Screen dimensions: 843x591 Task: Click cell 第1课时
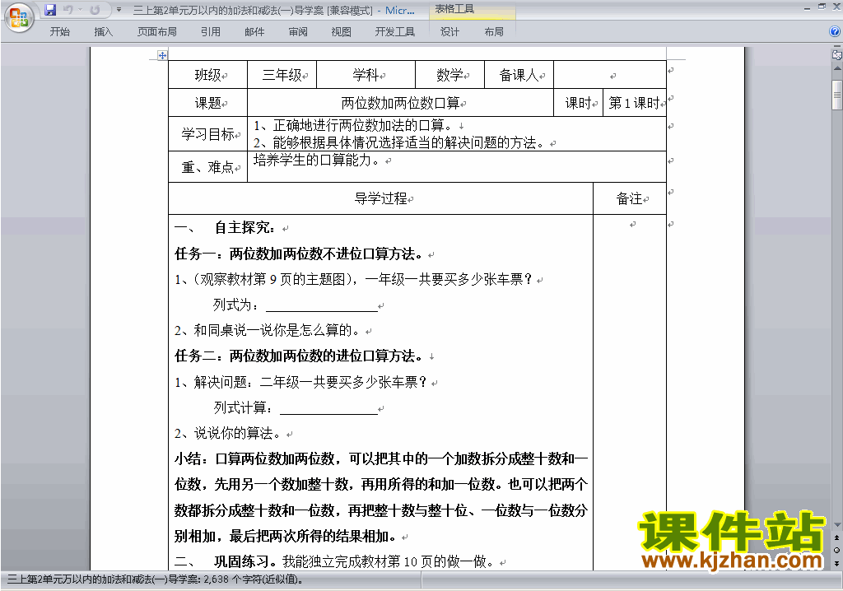click(x=635, y=103)
